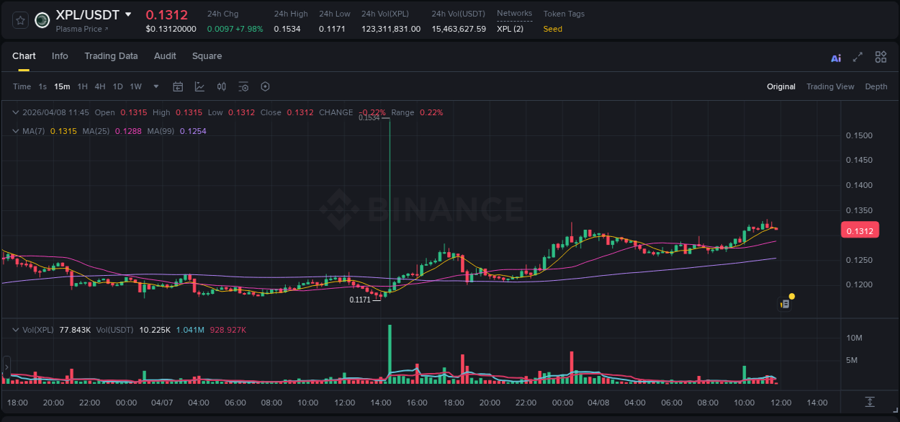Click the candlestick display settings icon

coord(221,86)
